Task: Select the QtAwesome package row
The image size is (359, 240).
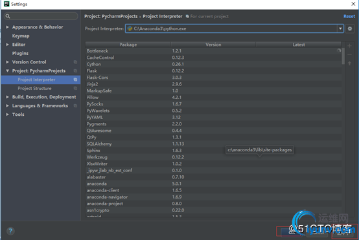Action: [213, 130]
